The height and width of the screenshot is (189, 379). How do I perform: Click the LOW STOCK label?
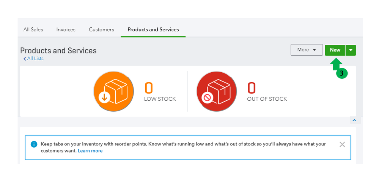(160, 99)
